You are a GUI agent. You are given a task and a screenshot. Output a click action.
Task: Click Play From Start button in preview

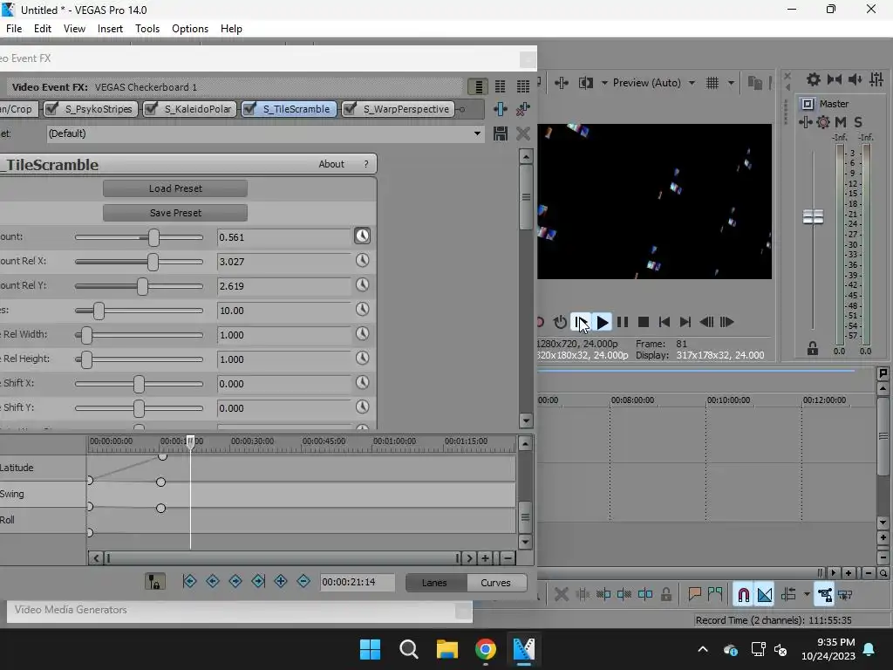[x=581, y=323]
